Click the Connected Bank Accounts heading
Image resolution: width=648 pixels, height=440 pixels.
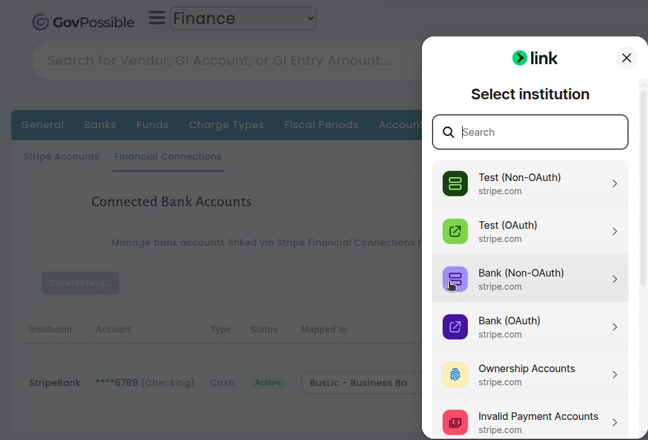click(x=171, y=202)
